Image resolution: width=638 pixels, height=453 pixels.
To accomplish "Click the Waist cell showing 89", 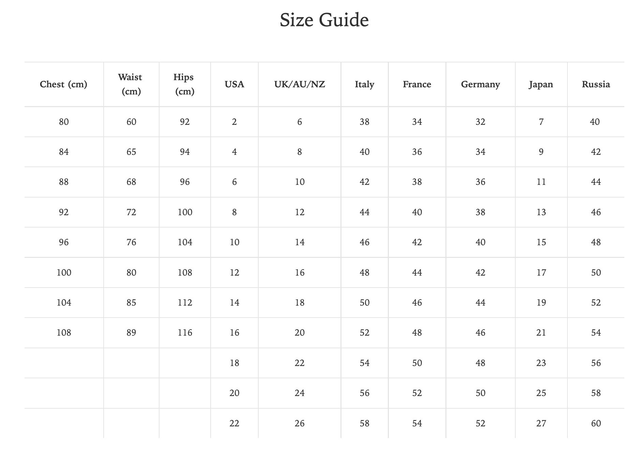I will pyautogui.click(x=131, y=333).
